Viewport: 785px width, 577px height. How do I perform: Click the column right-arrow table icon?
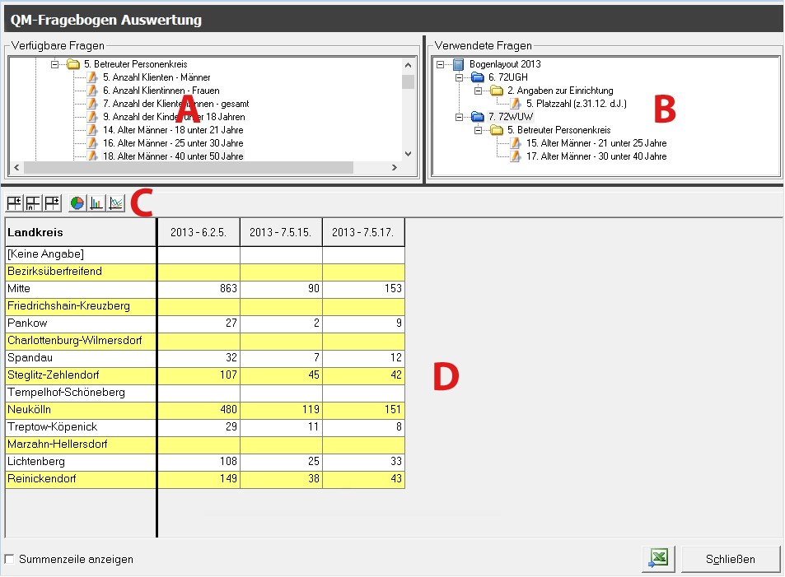(53, 202)
